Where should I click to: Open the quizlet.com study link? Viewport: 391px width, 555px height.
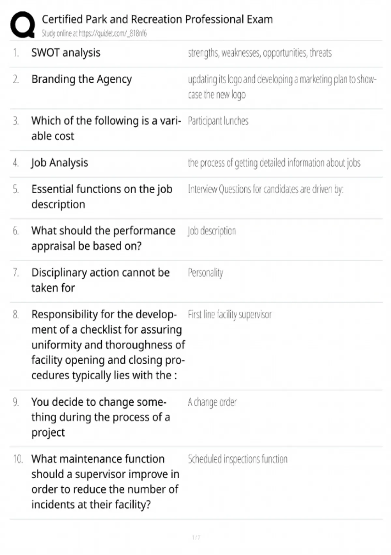(x=94, y=33)
